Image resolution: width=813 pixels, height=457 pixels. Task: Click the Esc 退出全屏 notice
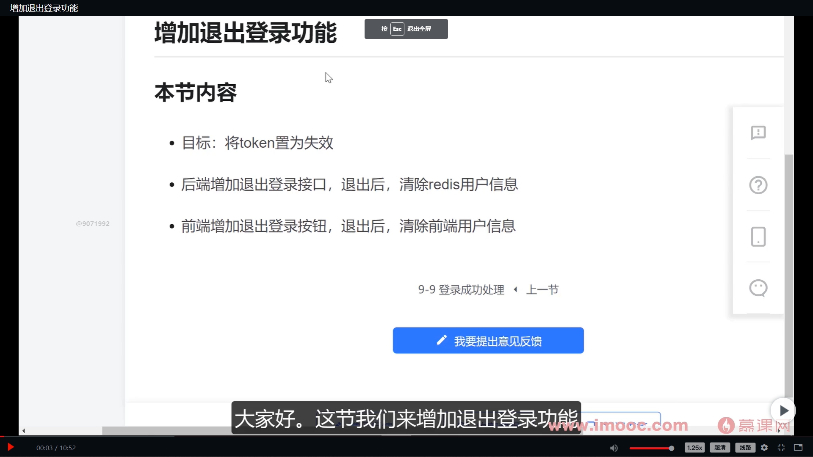coord(406,29)
